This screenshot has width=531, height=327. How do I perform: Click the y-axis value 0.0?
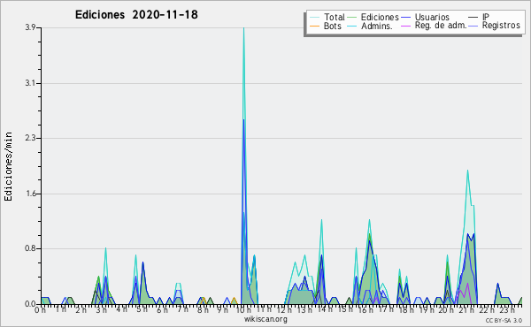[30, 304]
